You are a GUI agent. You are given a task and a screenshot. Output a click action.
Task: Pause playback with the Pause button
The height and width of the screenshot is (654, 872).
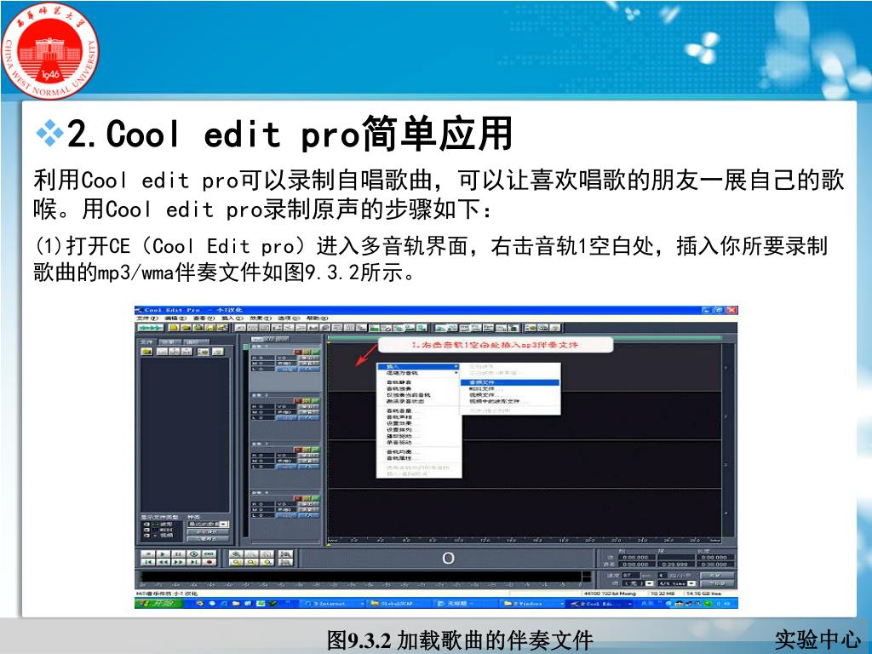[178, 554]
